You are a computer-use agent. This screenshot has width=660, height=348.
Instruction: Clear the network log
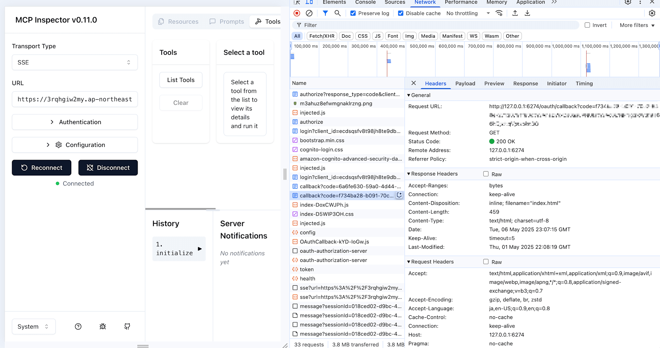[309, 13]
